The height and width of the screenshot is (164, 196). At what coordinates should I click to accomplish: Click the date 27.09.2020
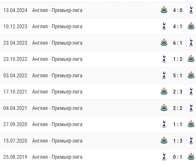coord(15,125)
